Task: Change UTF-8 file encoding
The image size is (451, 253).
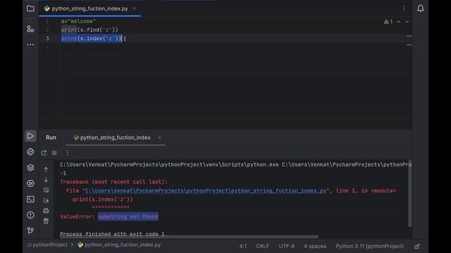Action: pyautogui.click(x=287, y=246)
